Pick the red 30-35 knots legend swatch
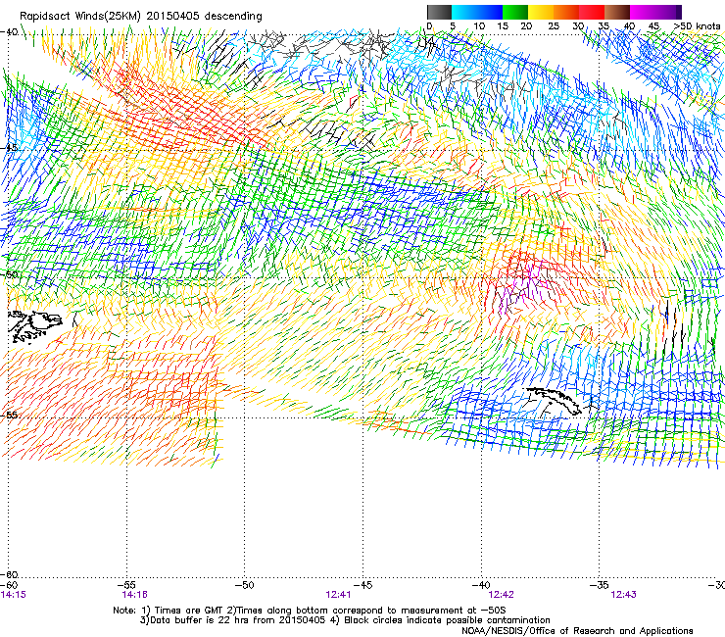 tap(592, 12)
